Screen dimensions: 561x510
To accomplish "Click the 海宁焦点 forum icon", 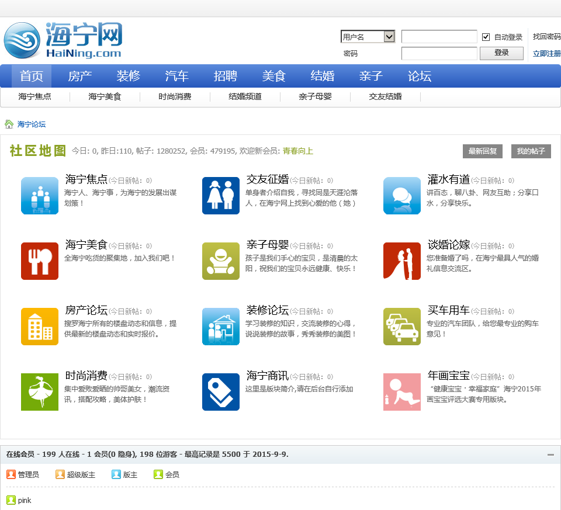I will 40,196.
